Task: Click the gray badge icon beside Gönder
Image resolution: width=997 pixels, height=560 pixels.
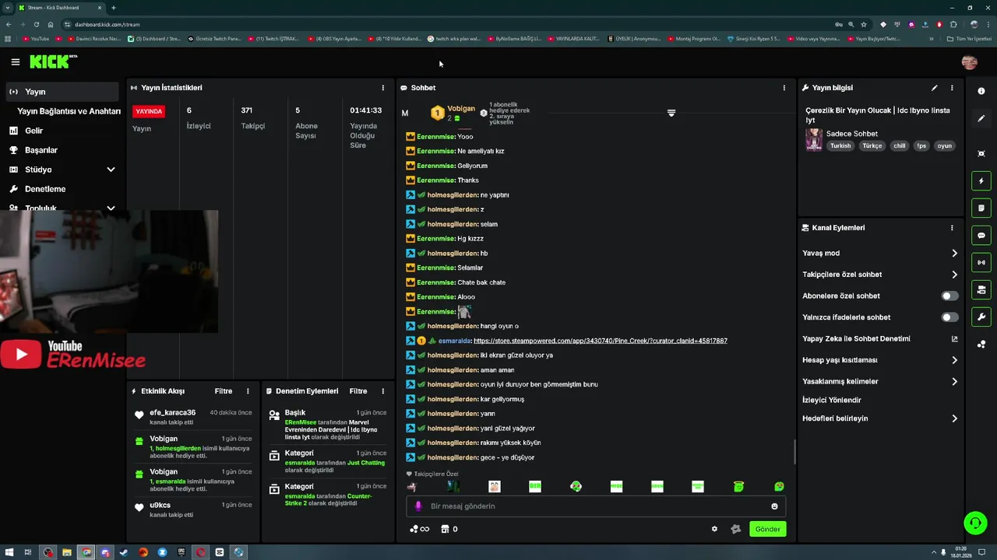Action: [735, 529]
